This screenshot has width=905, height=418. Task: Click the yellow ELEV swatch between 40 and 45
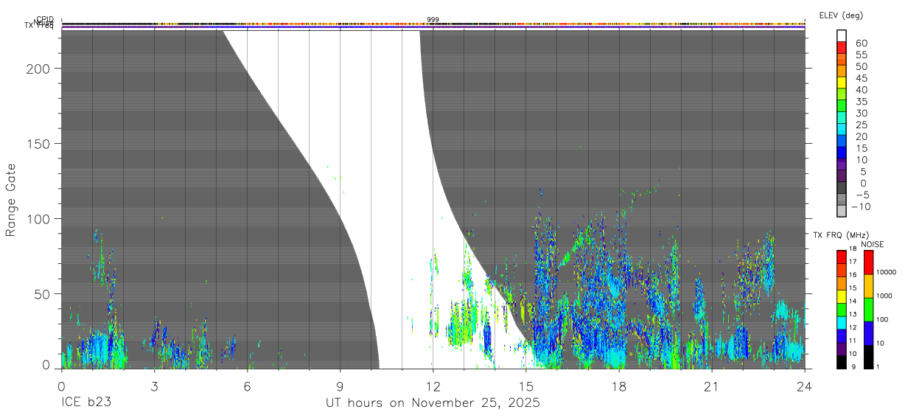click(x=842, y=83)
